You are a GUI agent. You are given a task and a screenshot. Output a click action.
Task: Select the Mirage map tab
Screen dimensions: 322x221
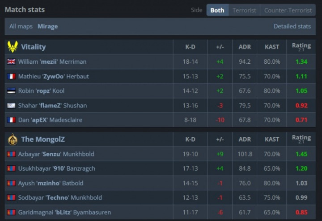pos(47,26)
